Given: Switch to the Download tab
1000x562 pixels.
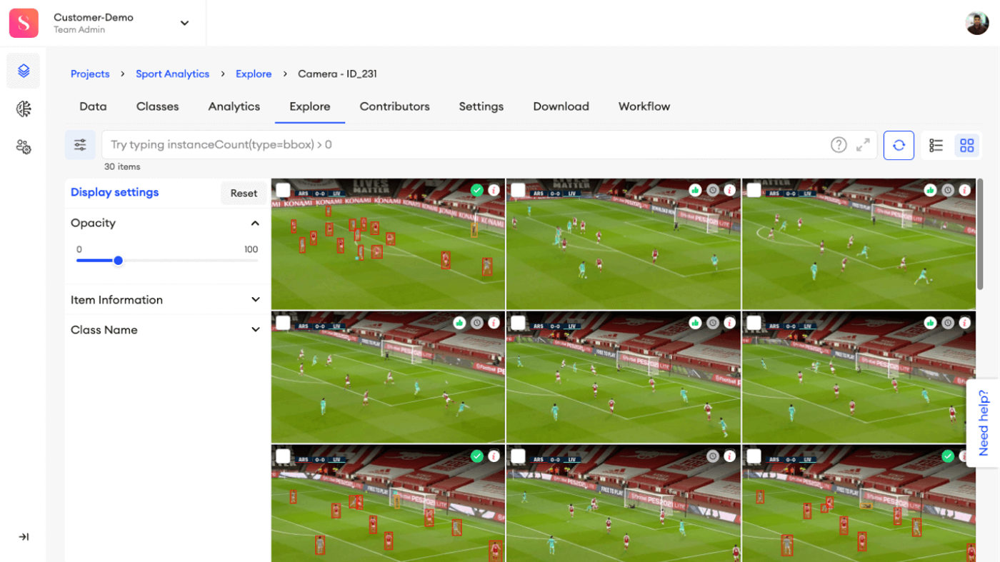Looking at the screenshot, I should (x=561, y=106).
